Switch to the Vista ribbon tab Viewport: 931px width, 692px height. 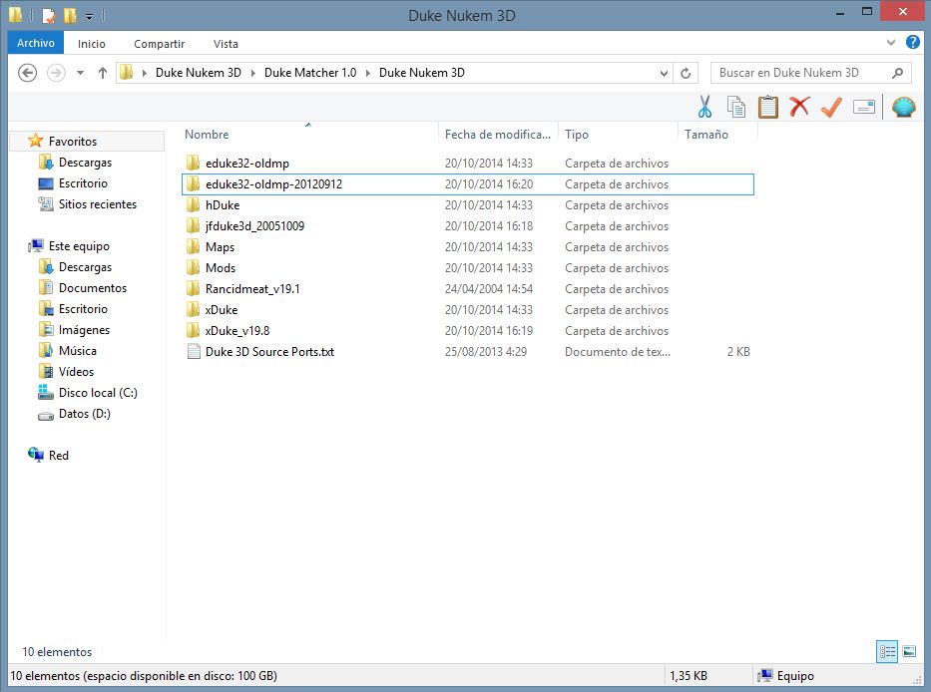[226, 44]
